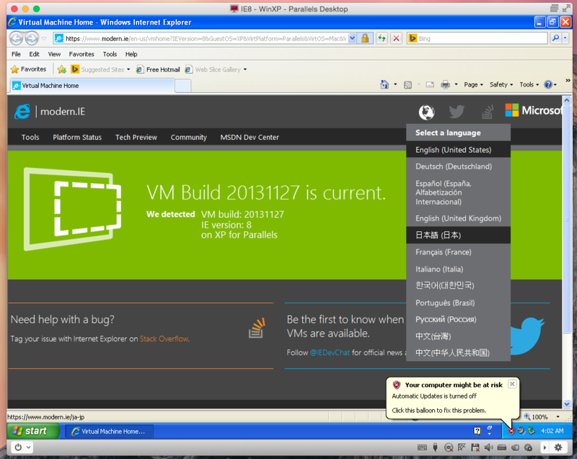Image resolution: width=577 pixels, height=459 pixels.
Task: Open the Stack Overflow icon in the header
Action: pos(488,112)
